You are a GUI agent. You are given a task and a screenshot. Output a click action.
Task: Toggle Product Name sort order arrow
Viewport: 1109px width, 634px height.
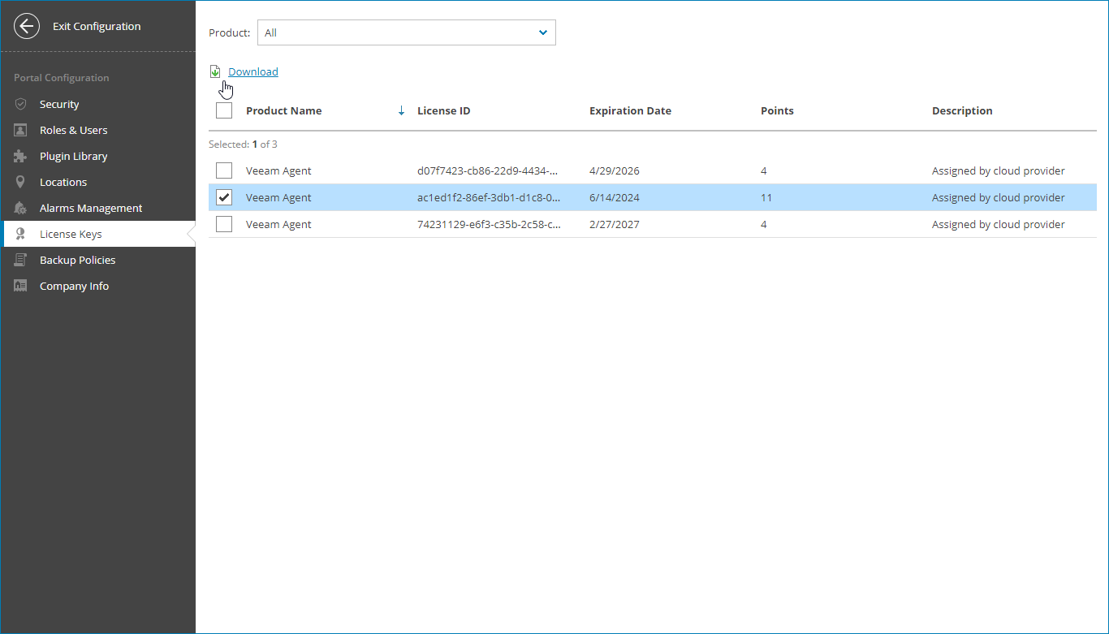(x=400, y=110)
